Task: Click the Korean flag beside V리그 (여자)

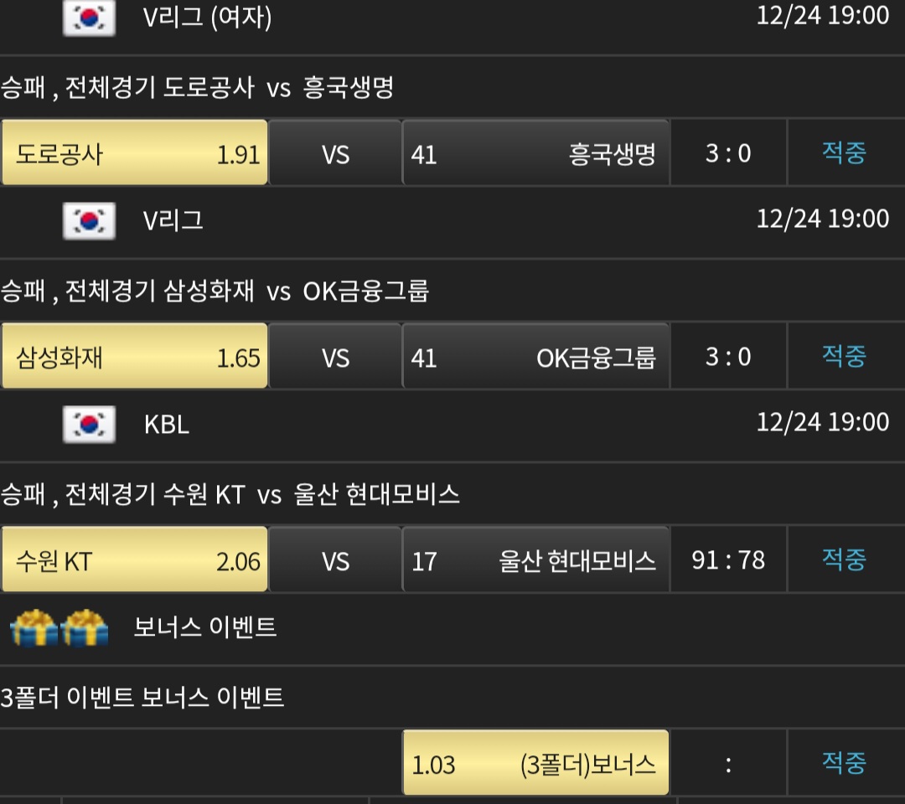Action: pos(89,18)
